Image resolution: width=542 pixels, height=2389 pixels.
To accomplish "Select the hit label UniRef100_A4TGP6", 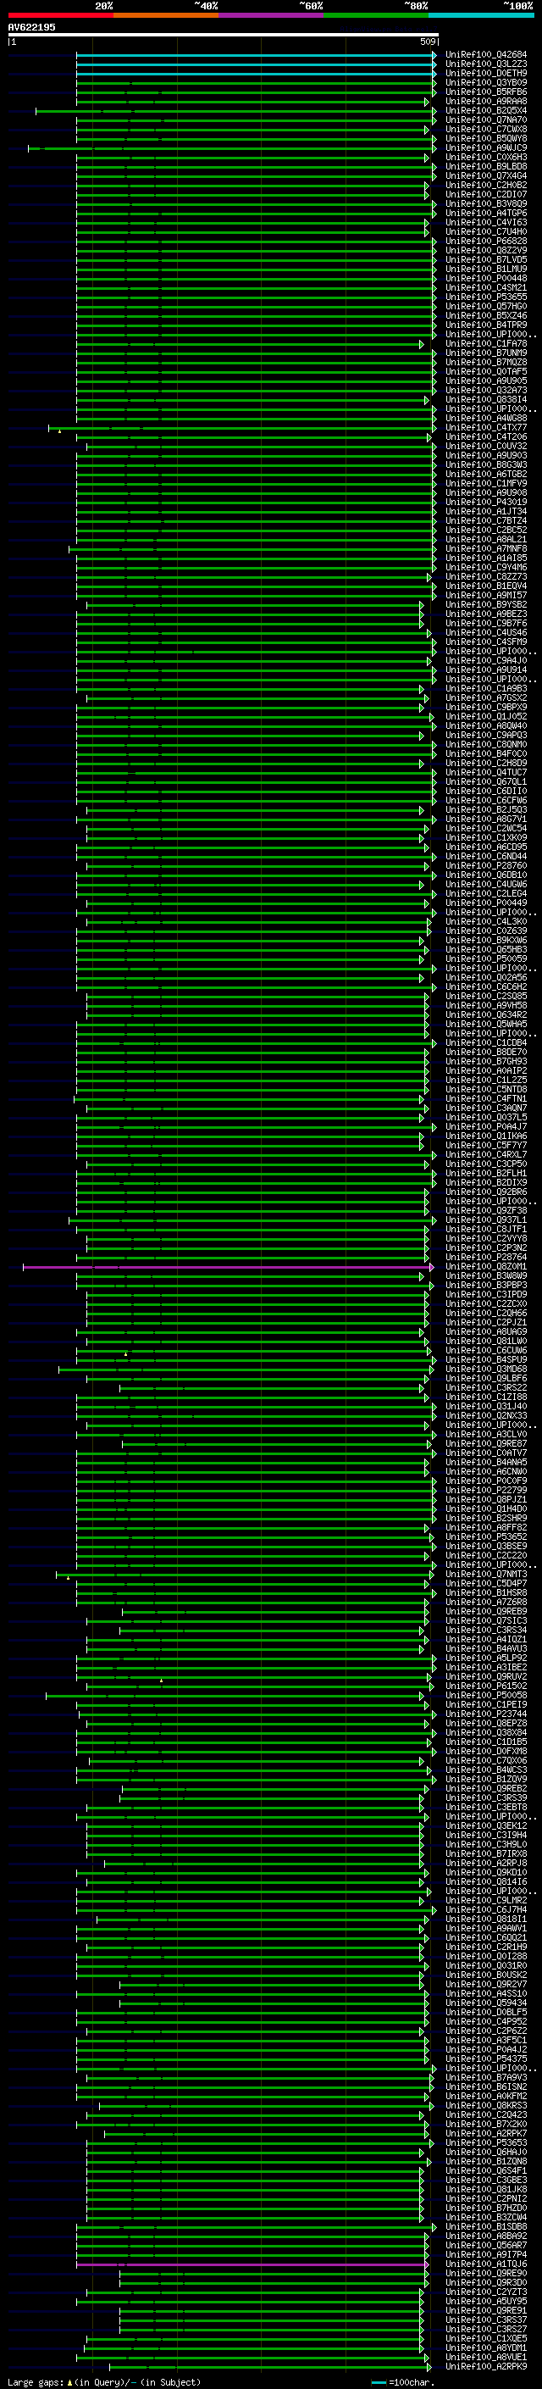I will pyautogui.click(x=486, y=214).
